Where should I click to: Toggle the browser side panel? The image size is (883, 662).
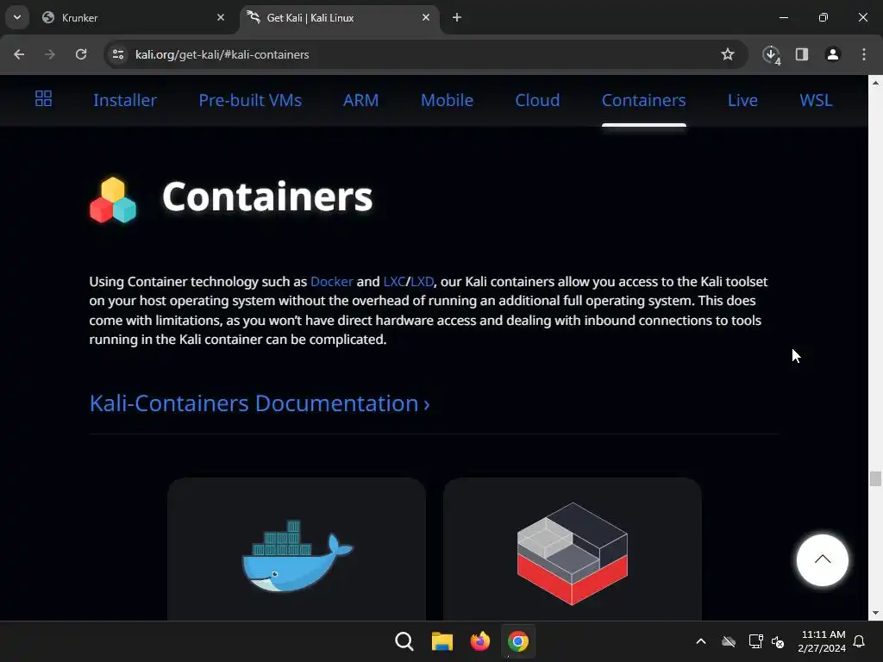pos(802,54)
